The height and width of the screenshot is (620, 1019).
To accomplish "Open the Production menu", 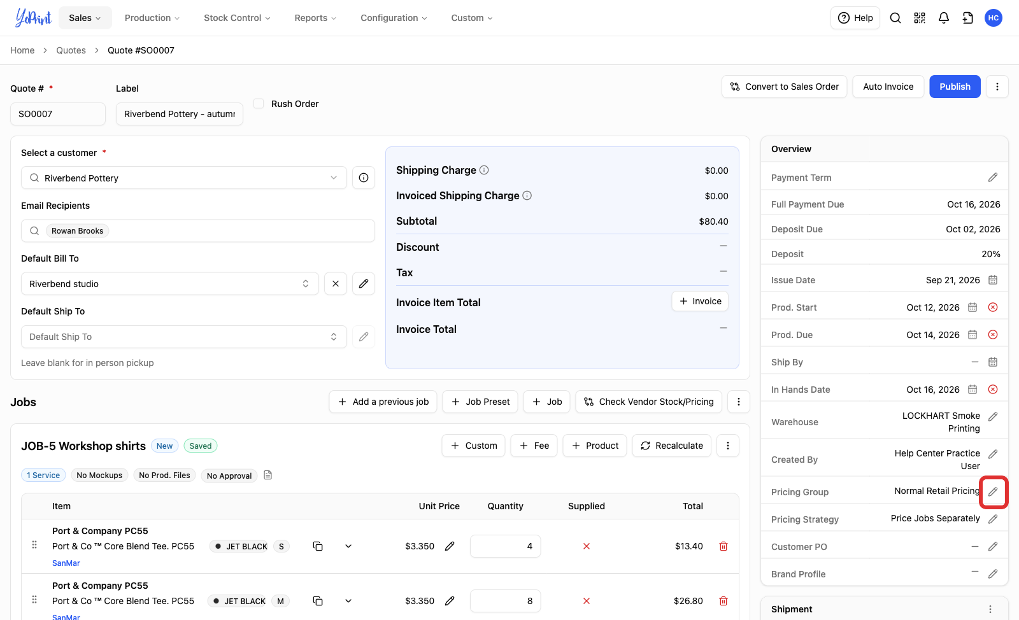I will pos(152,18).
